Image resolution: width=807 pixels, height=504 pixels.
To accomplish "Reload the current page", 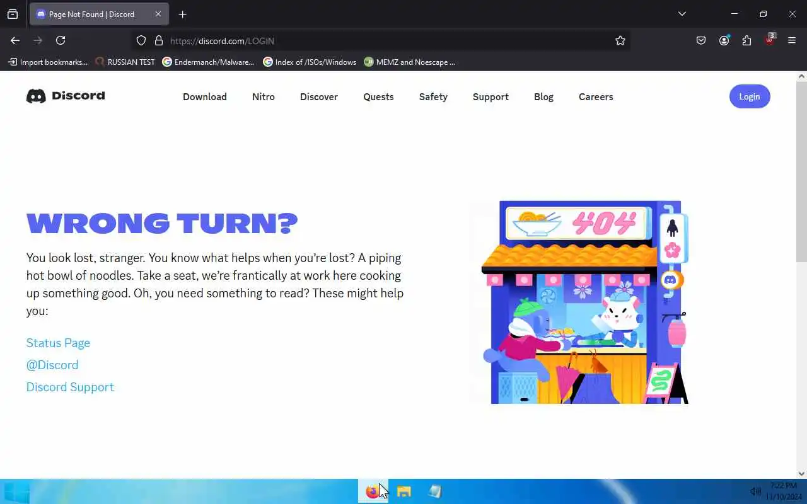I will 61,40.
